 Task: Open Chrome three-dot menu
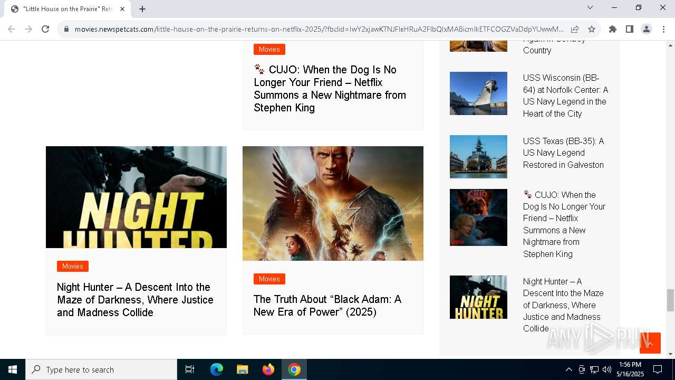tap(663, 29)
